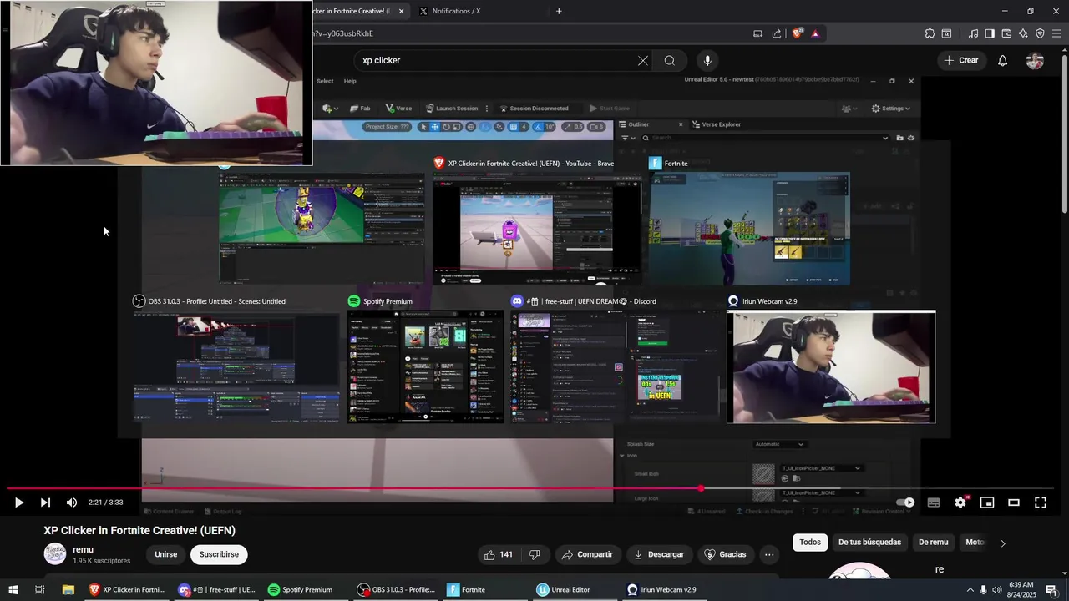Screen dimensions: 1069x601
Task: Close the XP Clicker browser tab
Action: pos(401,11)
